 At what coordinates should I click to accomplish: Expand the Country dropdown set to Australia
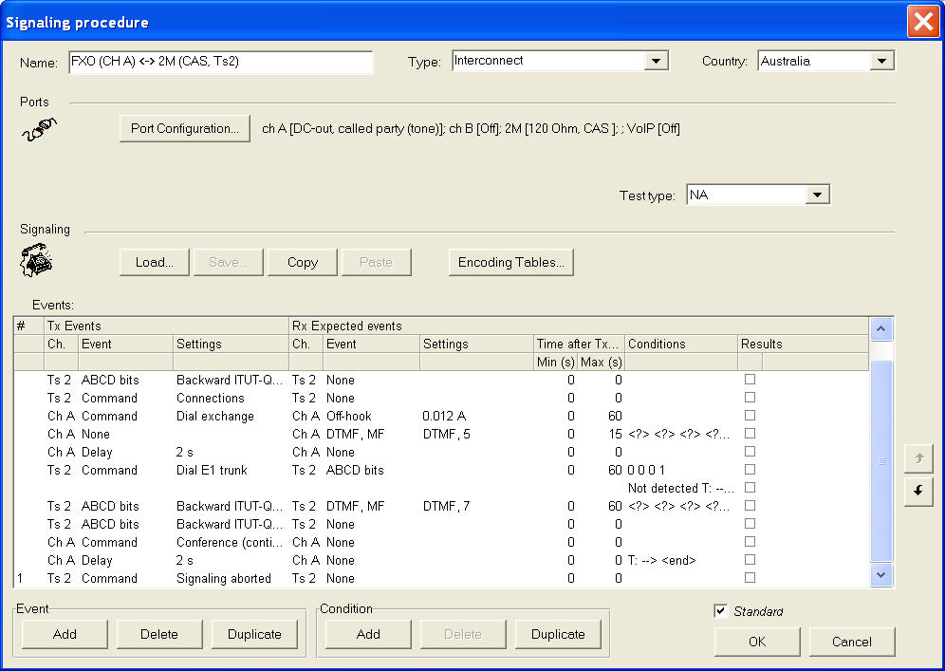click(x=881, y=62)
